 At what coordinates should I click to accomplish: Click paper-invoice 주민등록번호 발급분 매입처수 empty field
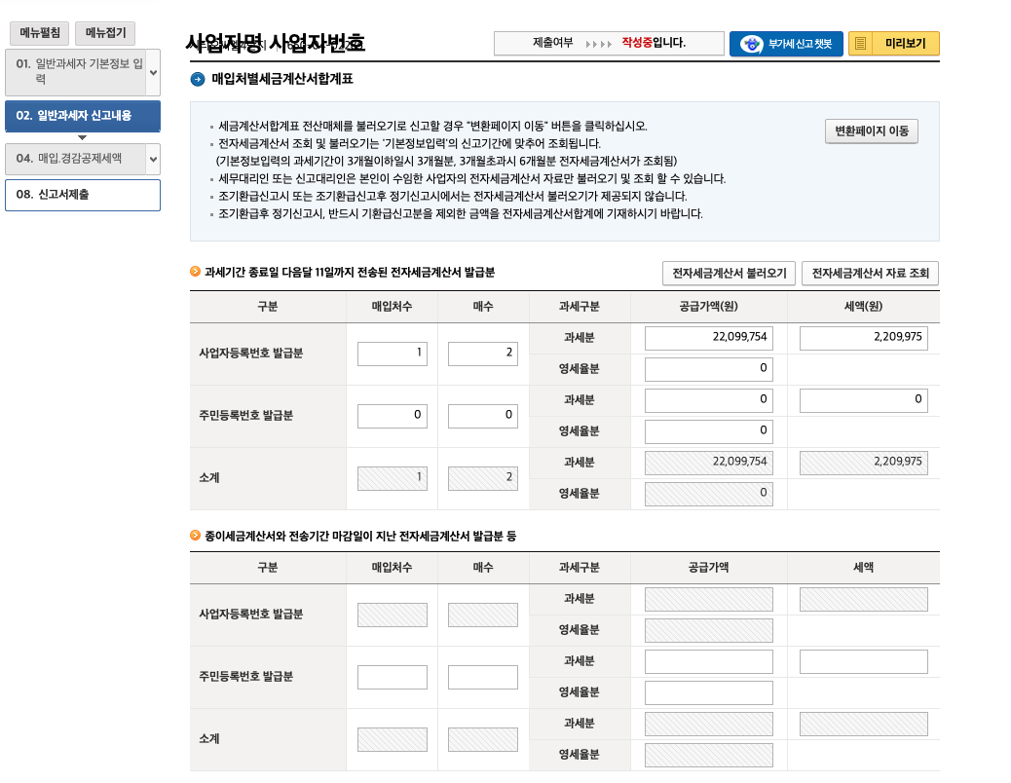pyautogui.click(x=392, y=677)
